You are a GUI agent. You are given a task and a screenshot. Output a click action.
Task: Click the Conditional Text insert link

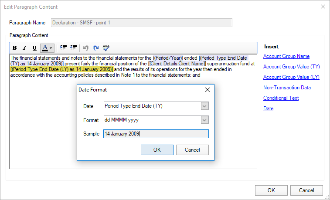pyautogui.click(x=281, y=98)
